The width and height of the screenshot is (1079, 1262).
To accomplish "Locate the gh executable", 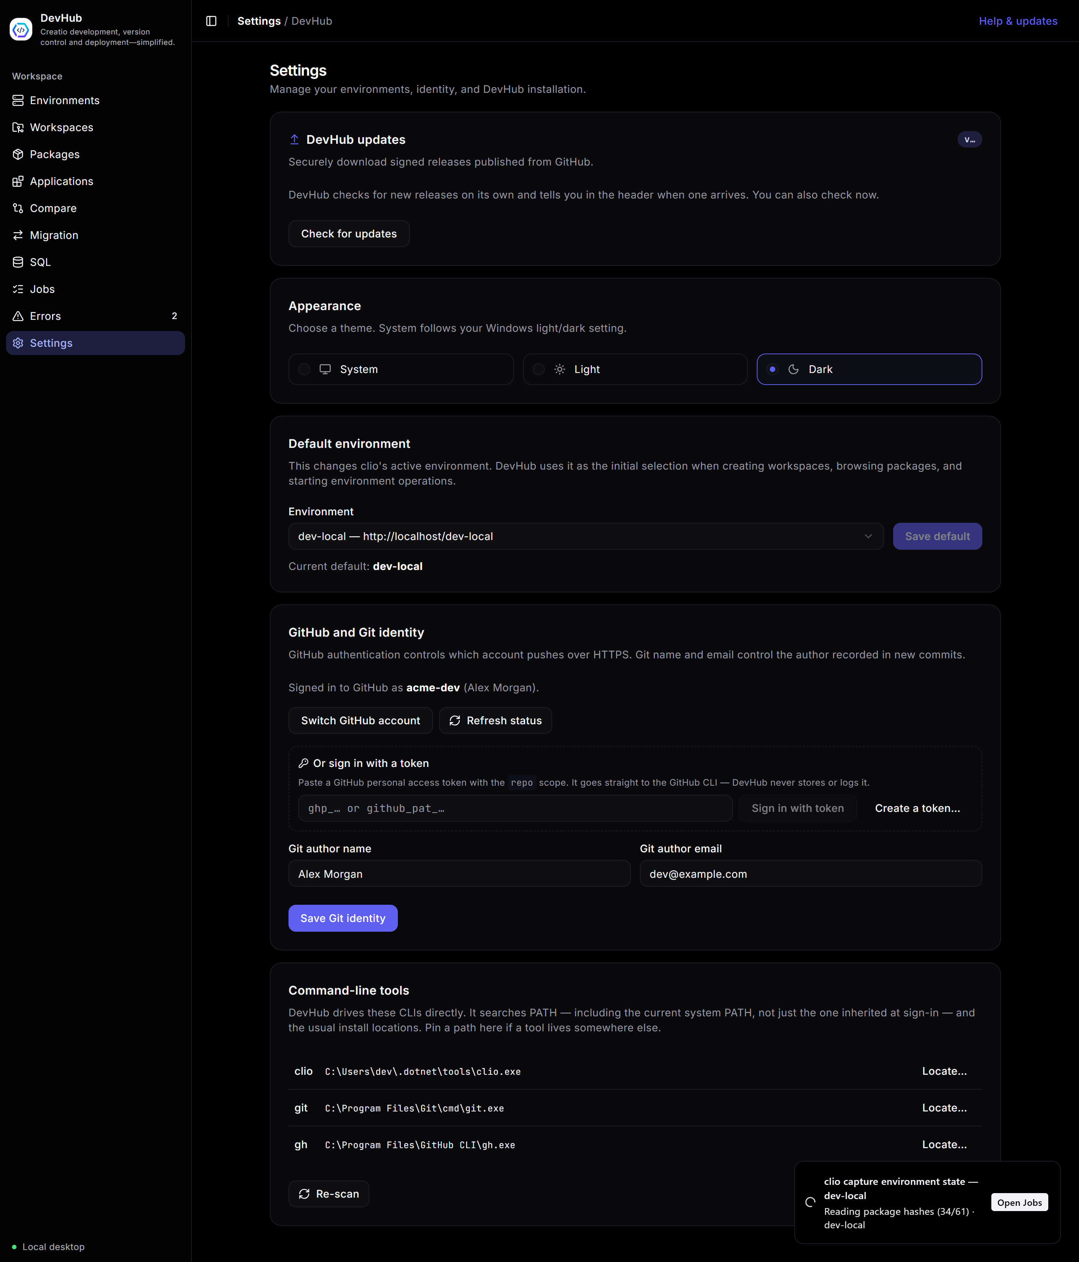I will tap(944, 1144).
